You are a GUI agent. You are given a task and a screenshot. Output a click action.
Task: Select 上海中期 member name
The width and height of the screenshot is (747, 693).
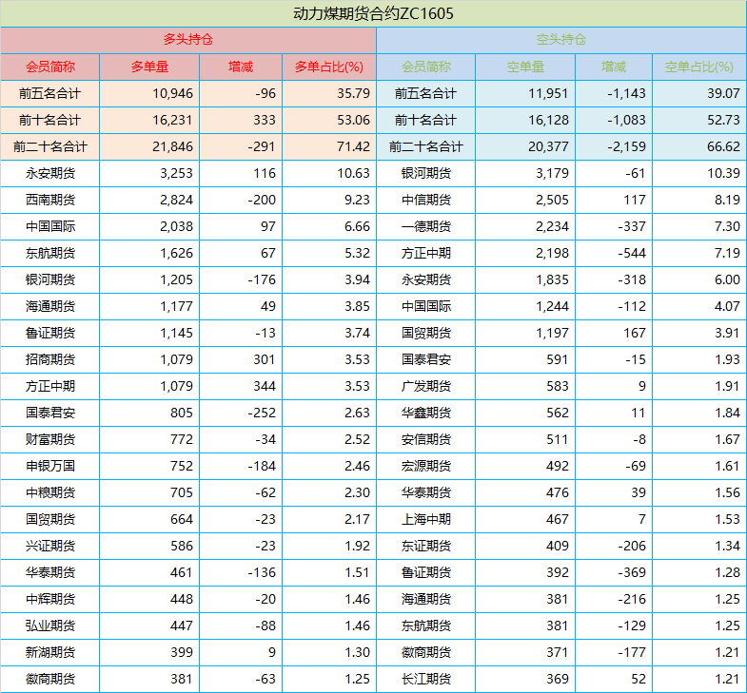[x=426, y=519]
